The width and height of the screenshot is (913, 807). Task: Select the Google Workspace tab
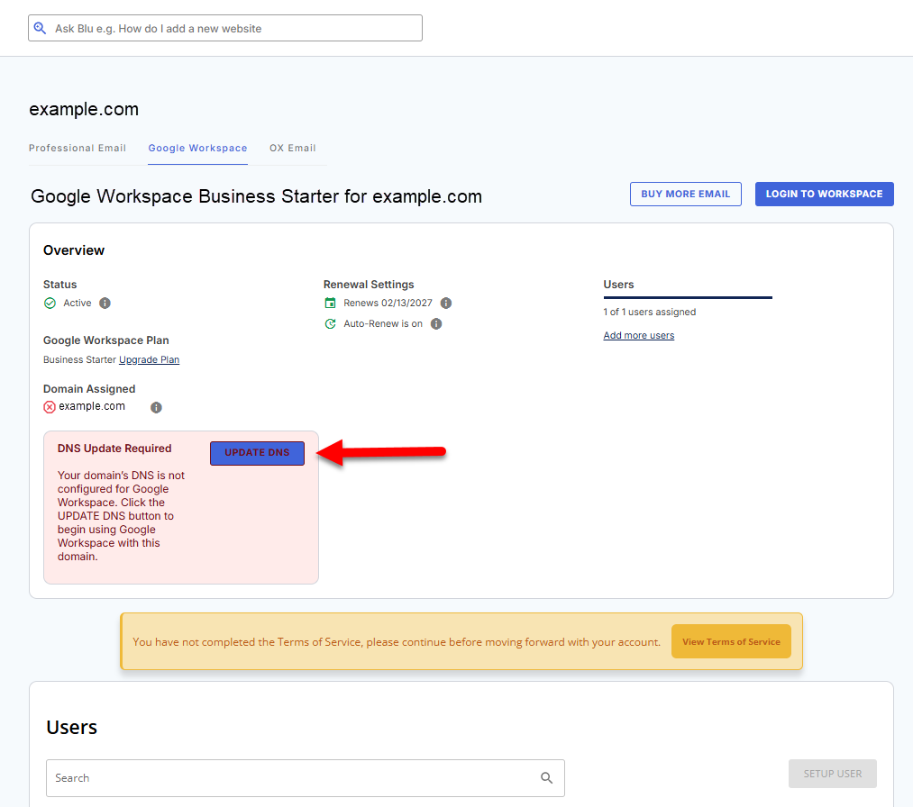197,148
